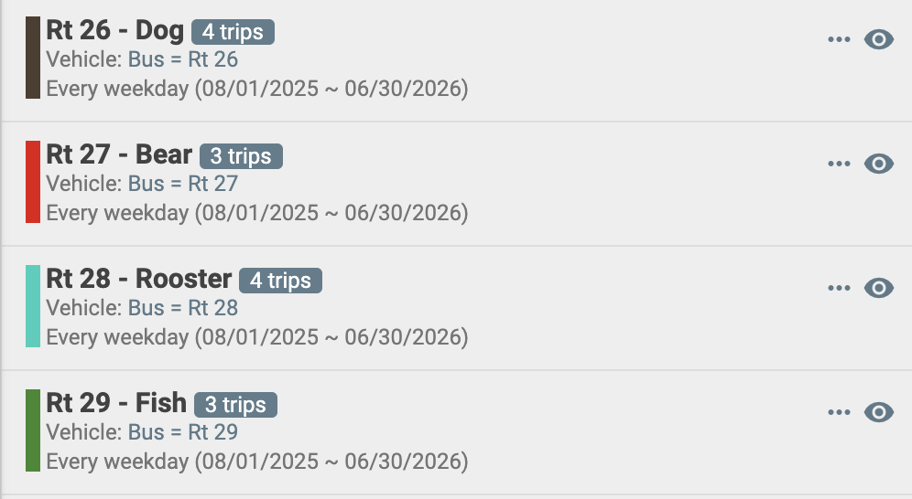This screenshot has height=499, width=912.
Task: Show or hide Rt 29 - Fish route
Action: [x=879, y=412]
